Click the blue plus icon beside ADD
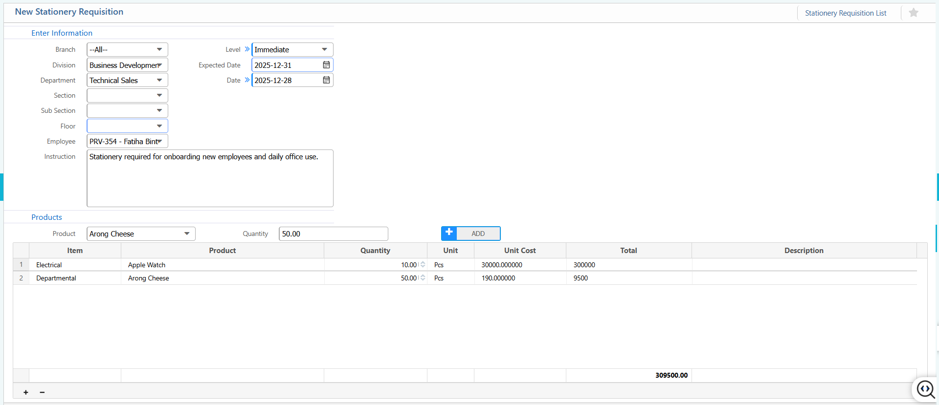This screenshot has height=405, width=939. 449,233
